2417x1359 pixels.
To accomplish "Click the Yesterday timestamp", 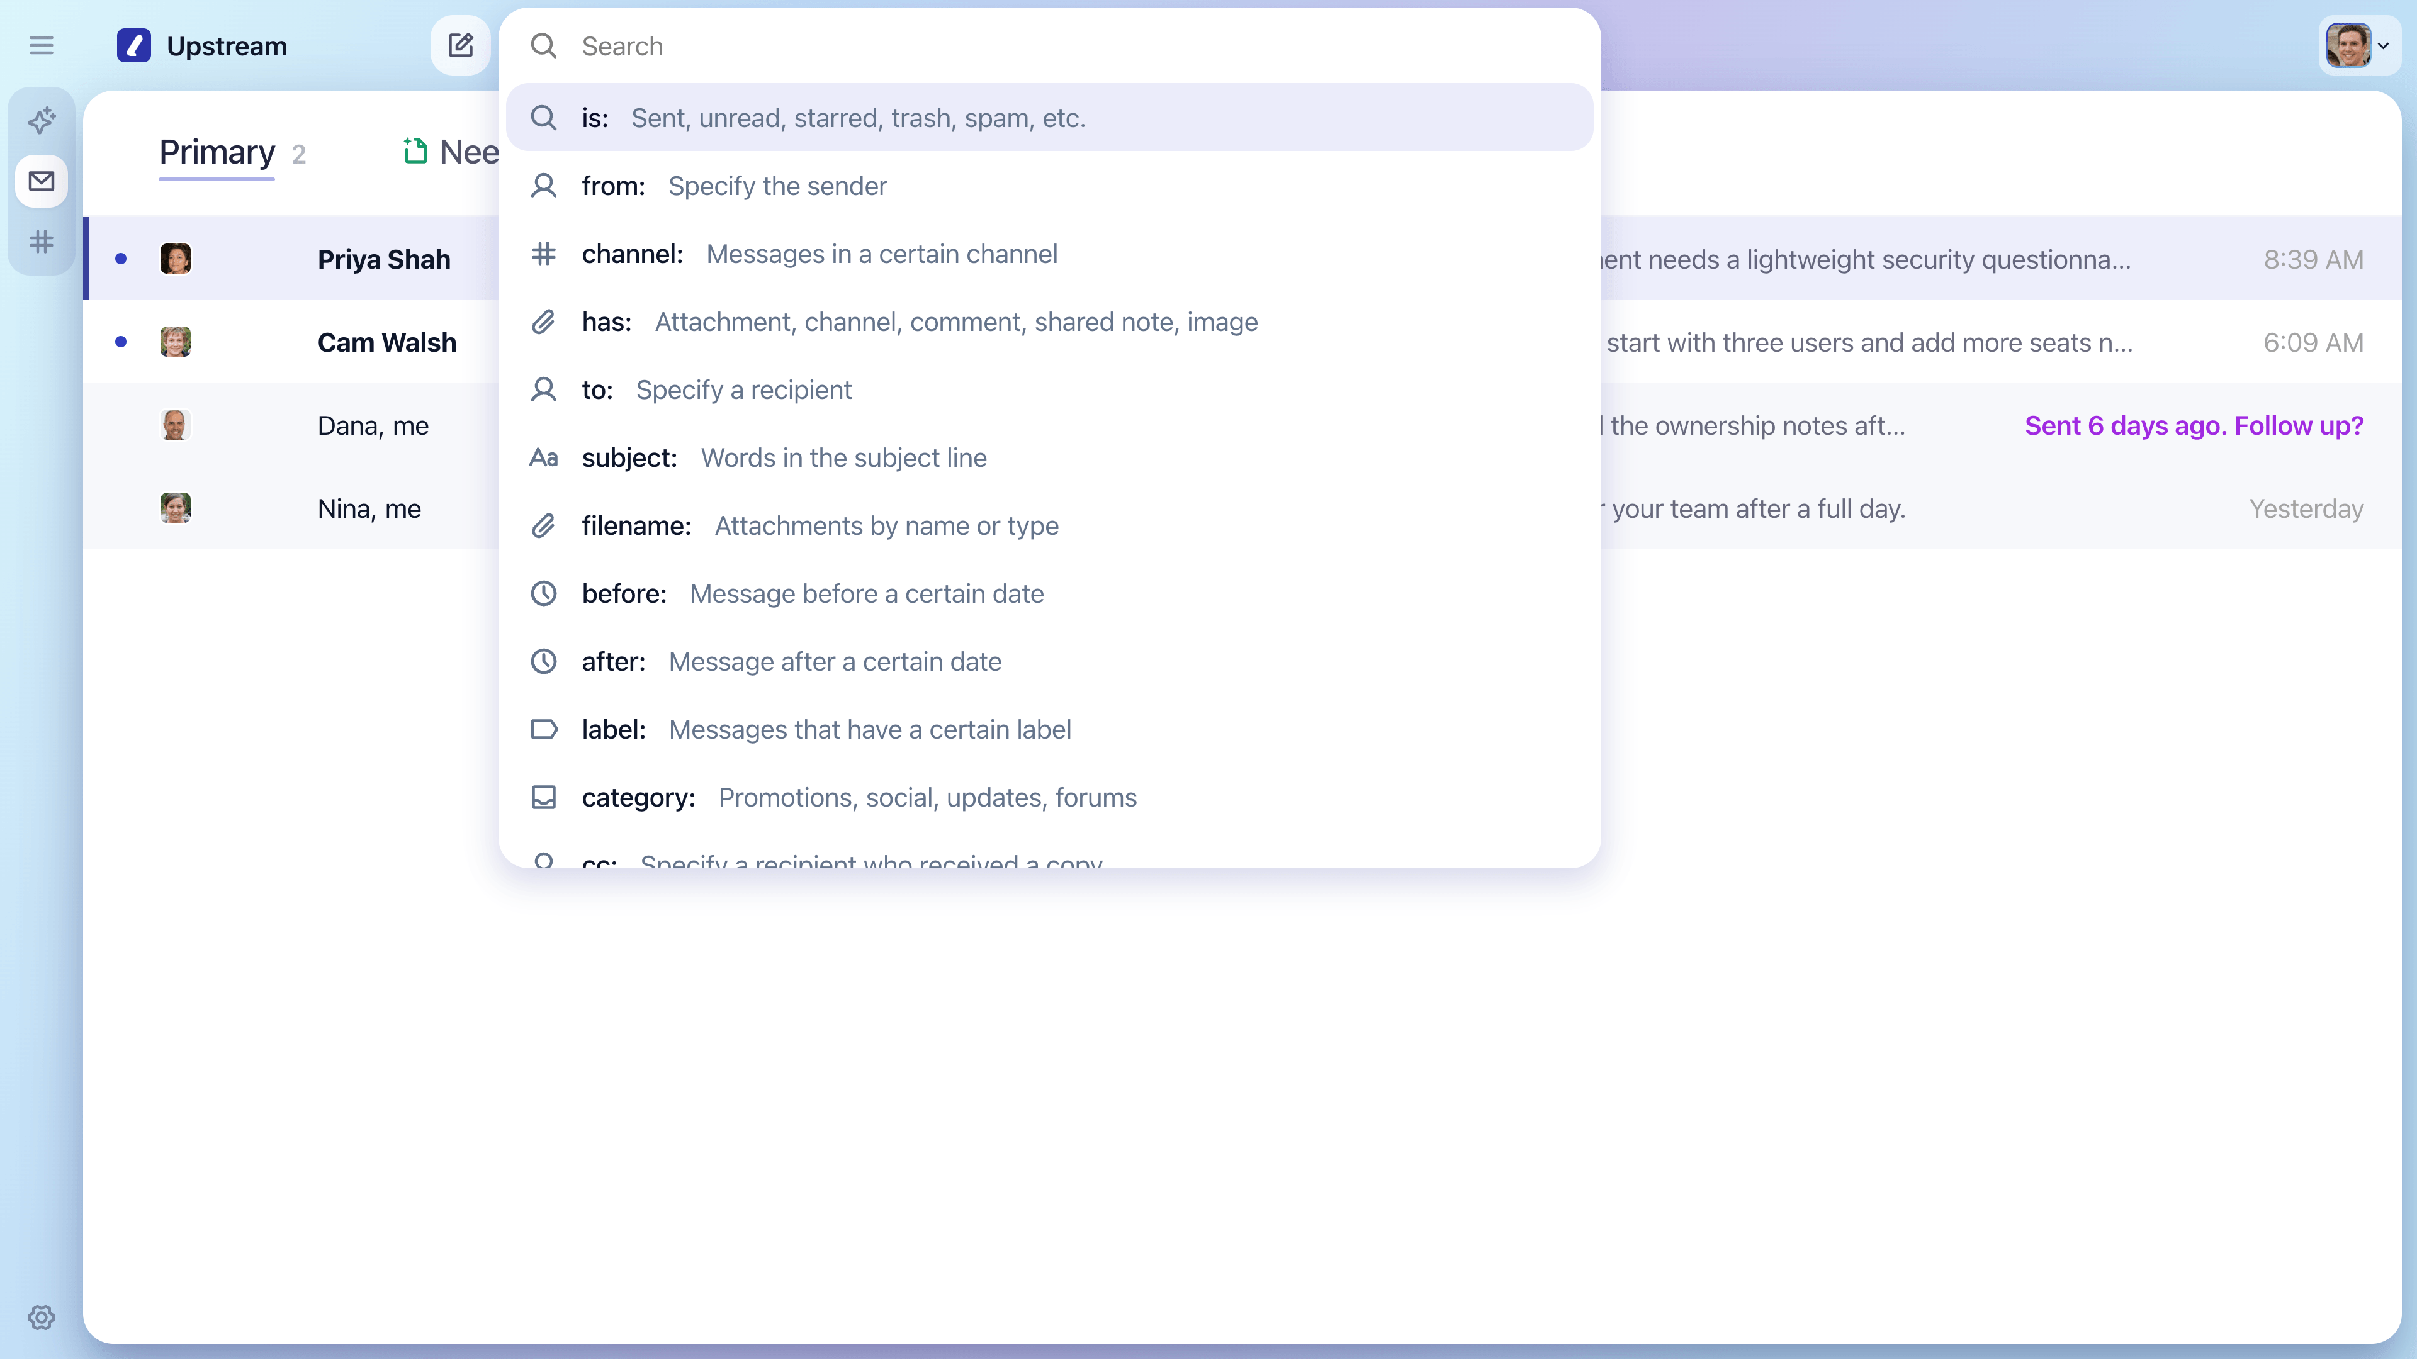I will pyautogui.click(x=2306, y=508).
